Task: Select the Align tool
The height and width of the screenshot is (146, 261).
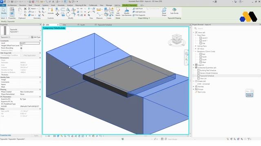Action: point(57,10)
